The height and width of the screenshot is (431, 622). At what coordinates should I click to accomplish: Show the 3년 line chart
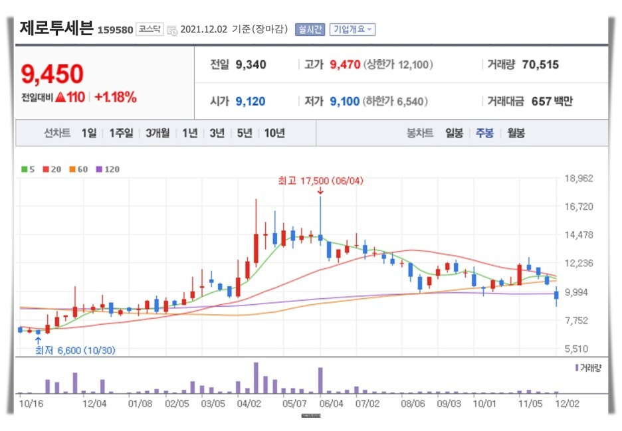[x=217, y=133]
